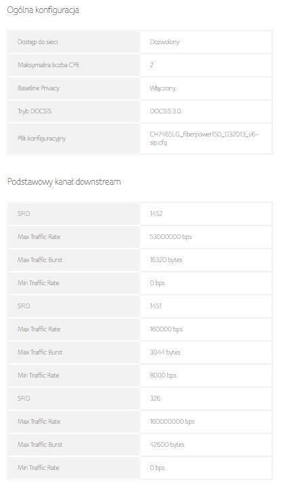The width and height of the screenshot is (296, 491).
Task: Select the SFID value 1452
Action: (156, 214)
